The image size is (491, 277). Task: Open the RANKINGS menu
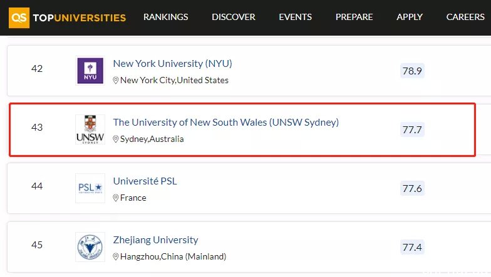tap(165, 17)
